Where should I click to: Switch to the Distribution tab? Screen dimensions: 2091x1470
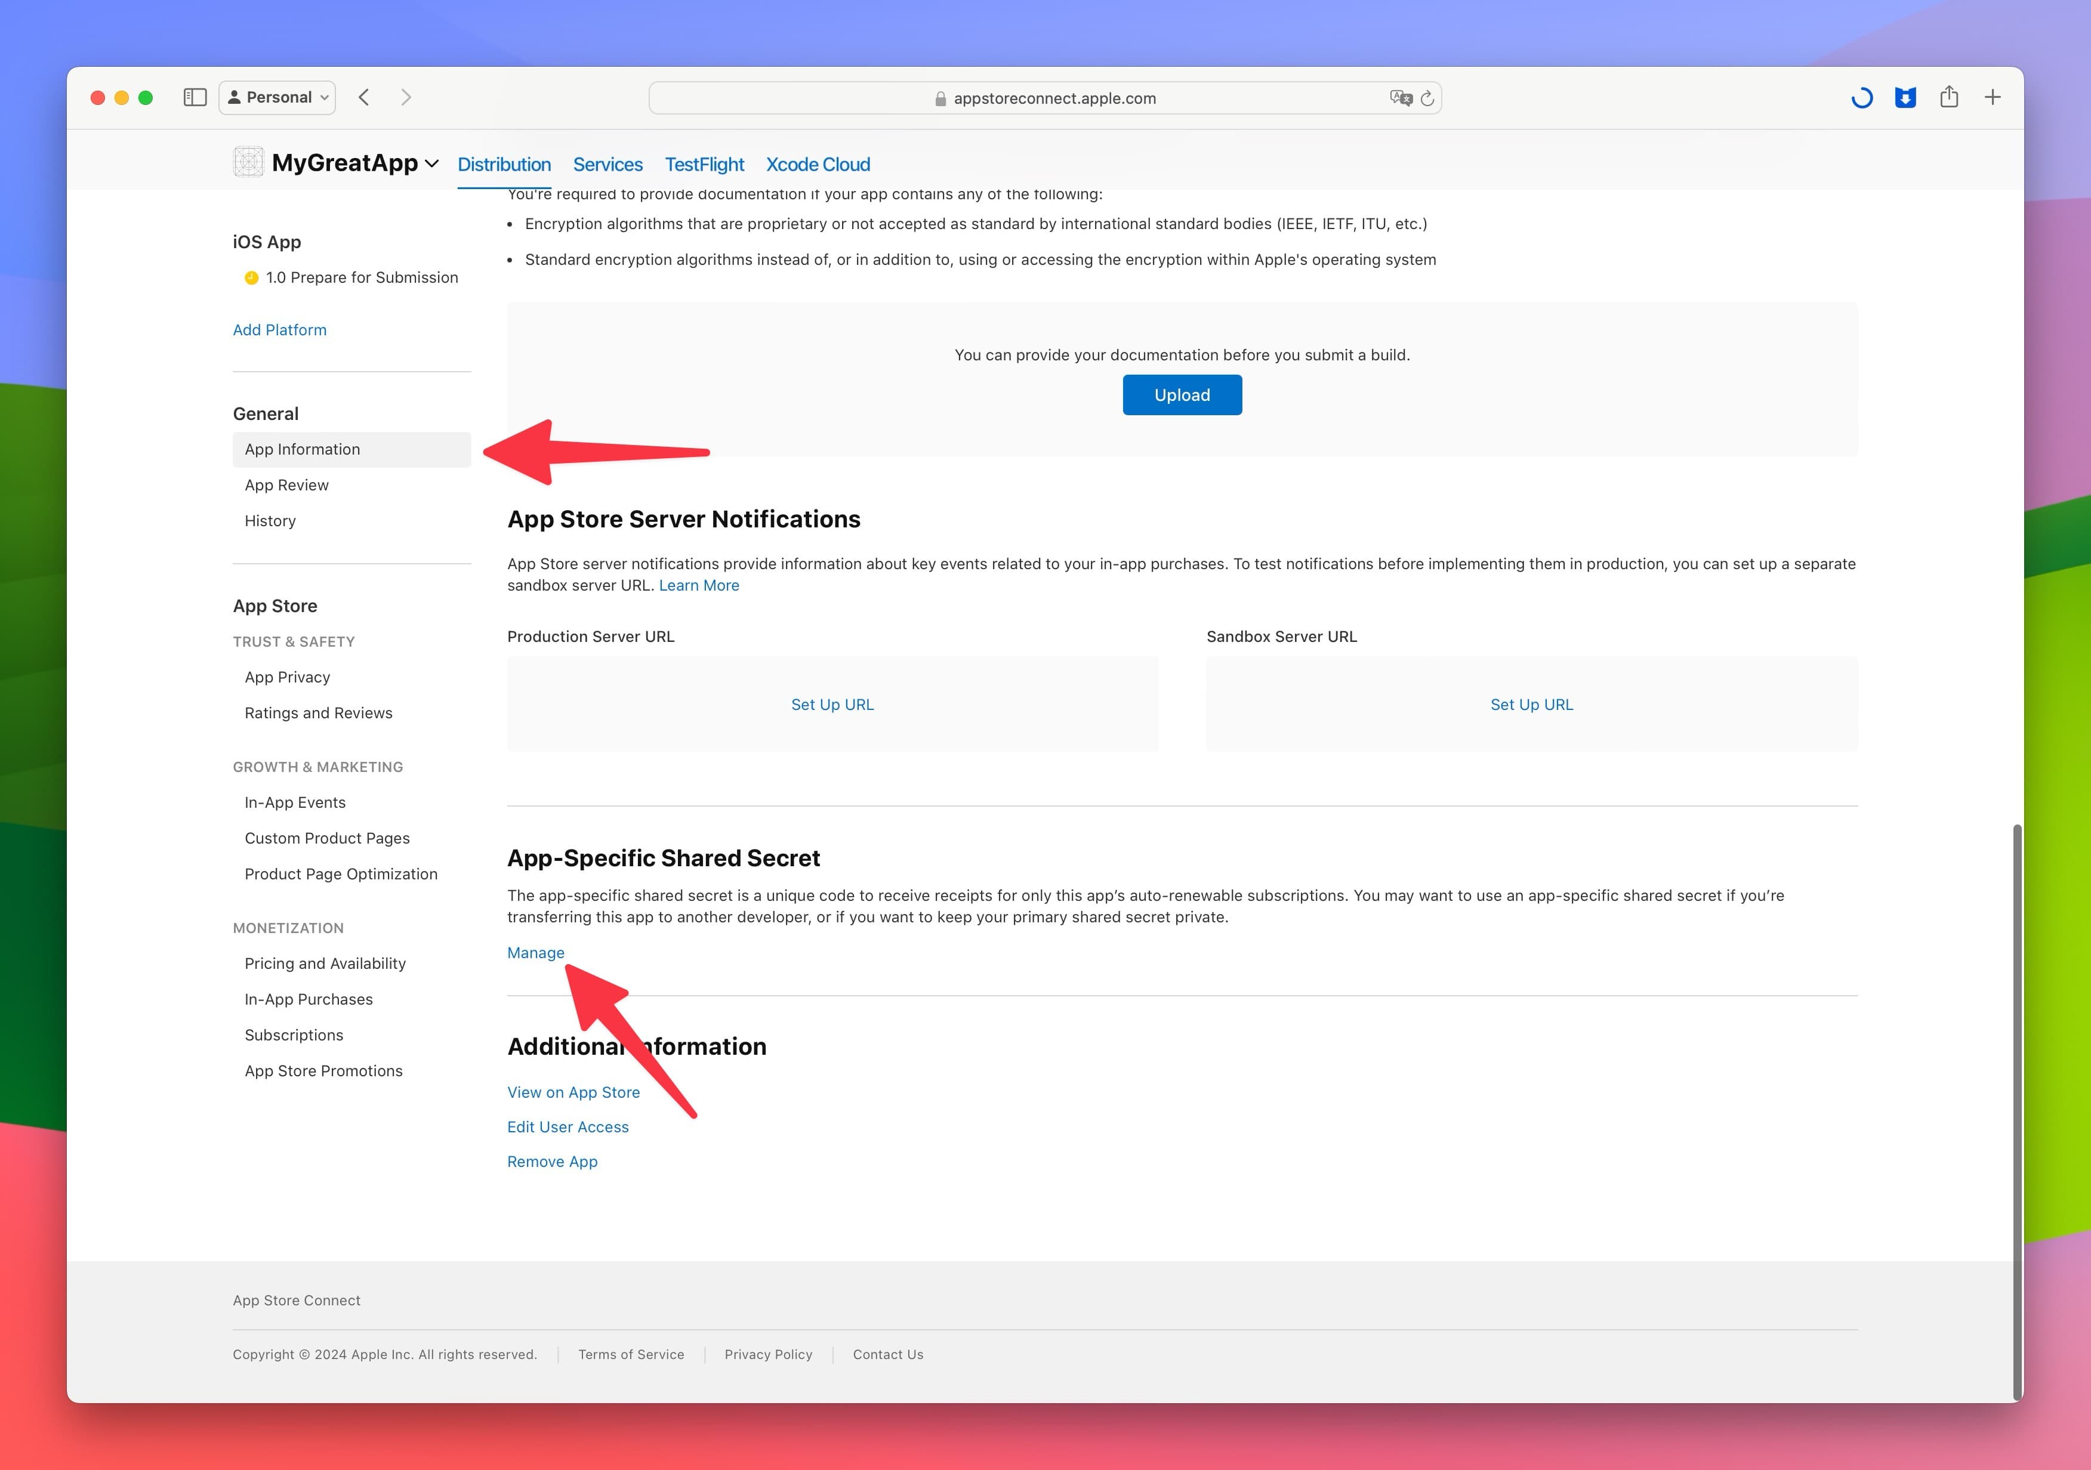pyautogui.click(x=504, y=165)
